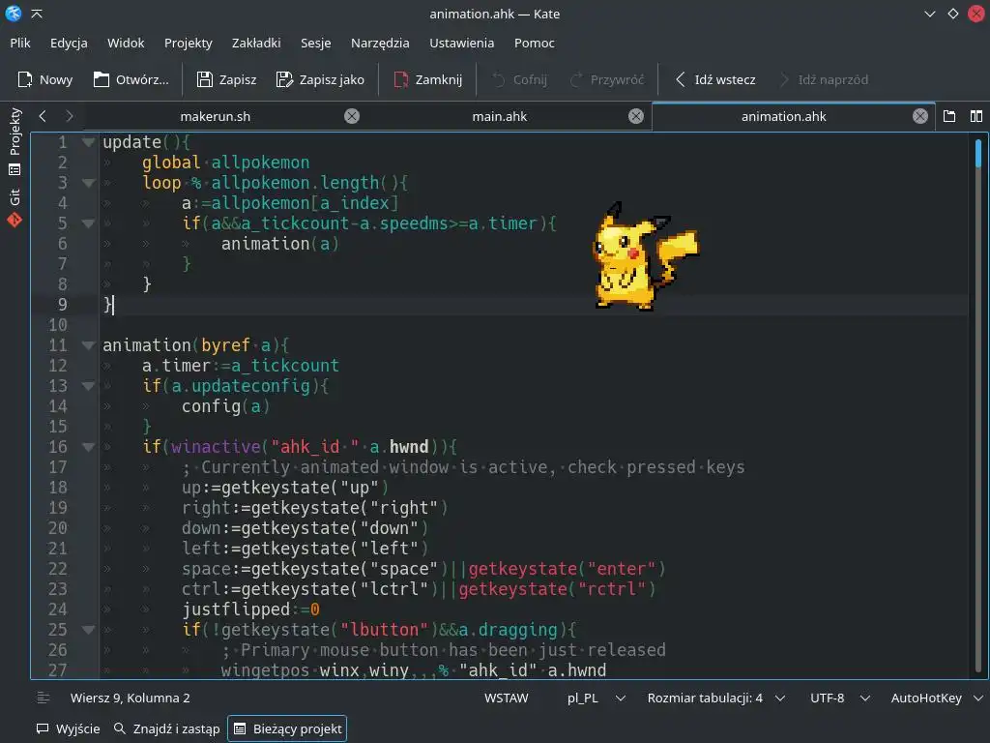Choose Zapisz jako to save as
The image size is (990, 743).
pos(321,79)
